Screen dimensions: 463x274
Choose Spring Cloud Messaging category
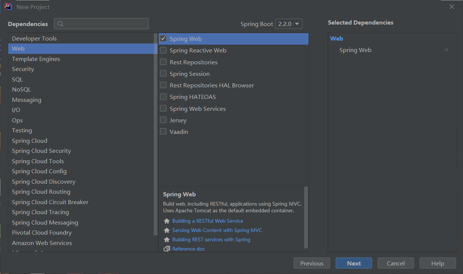pos(81,222)
